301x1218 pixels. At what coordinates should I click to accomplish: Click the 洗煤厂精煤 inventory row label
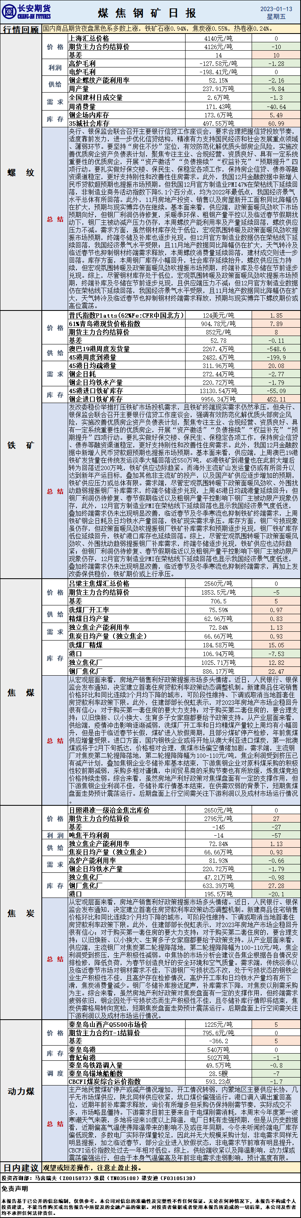coord(85,645)
